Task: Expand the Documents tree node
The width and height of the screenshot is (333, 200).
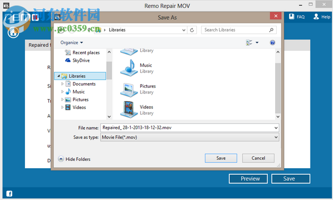Action: [x=62, y=84]
